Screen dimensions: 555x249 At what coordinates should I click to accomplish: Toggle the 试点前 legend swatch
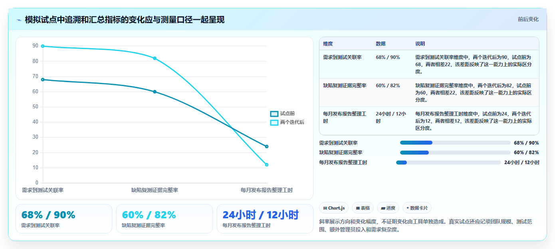click(274, 114)
